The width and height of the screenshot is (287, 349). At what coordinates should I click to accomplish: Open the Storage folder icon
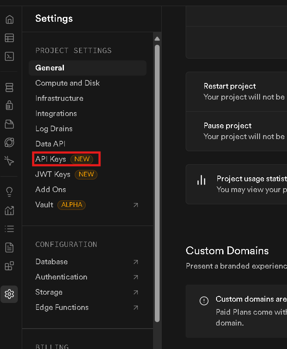[x=9, y=124]
